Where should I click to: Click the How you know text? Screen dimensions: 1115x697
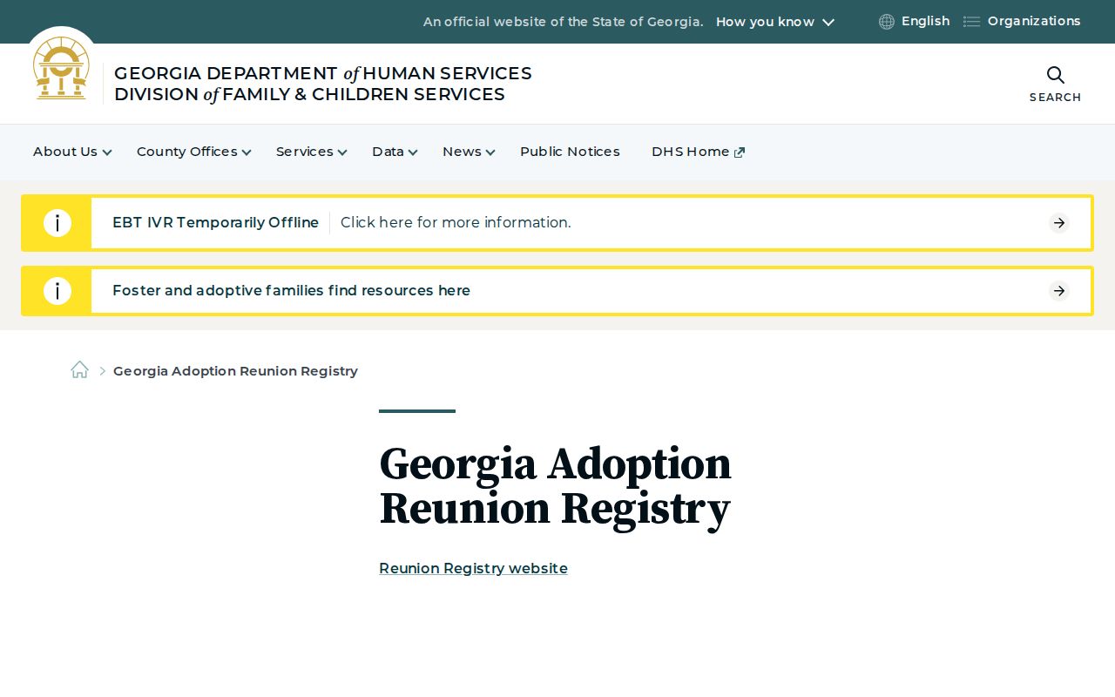pos(765,22)
